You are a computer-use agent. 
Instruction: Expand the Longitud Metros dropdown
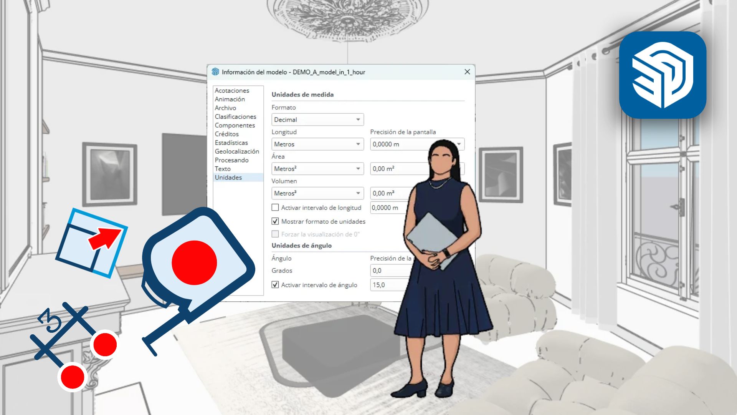click(317, 144)
